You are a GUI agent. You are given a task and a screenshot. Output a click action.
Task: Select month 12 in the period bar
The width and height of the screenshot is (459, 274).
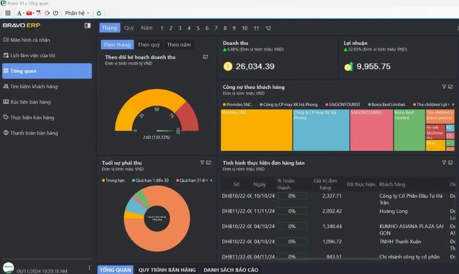(x=268, y=28)
